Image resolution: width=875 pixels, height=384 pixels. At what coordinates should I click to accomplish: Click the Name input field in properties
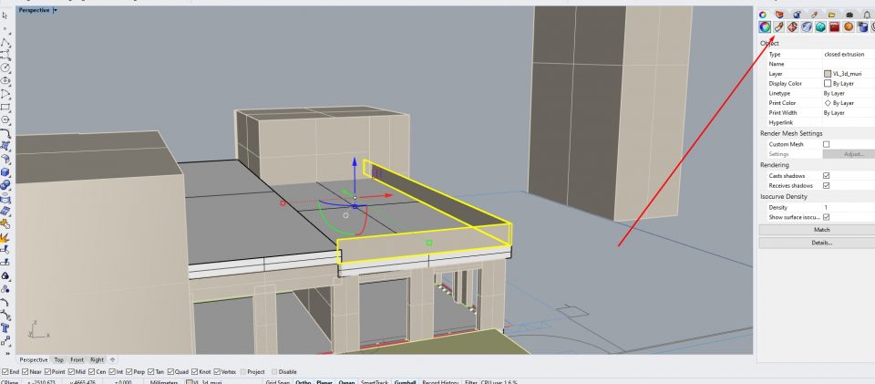(x=846, y=64)
